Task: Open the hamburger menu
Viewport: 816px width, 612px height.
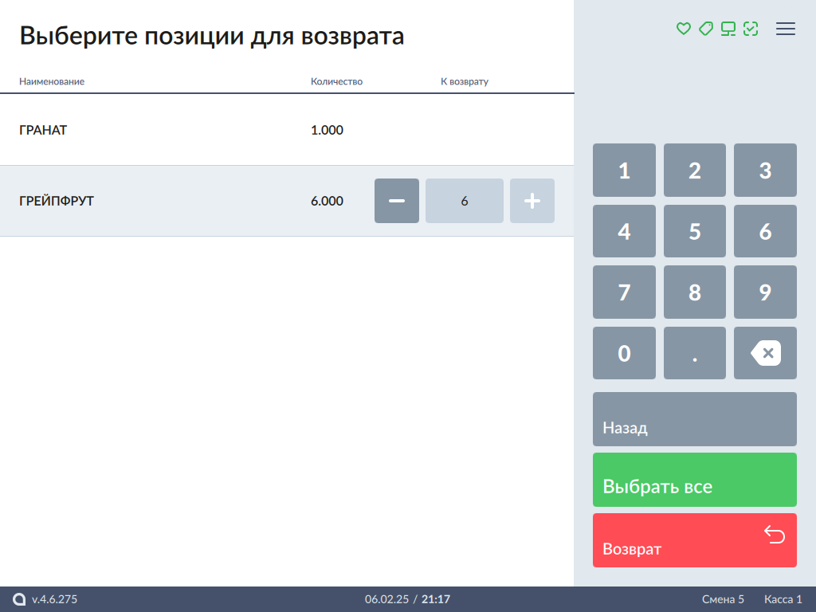Action: 786,29
